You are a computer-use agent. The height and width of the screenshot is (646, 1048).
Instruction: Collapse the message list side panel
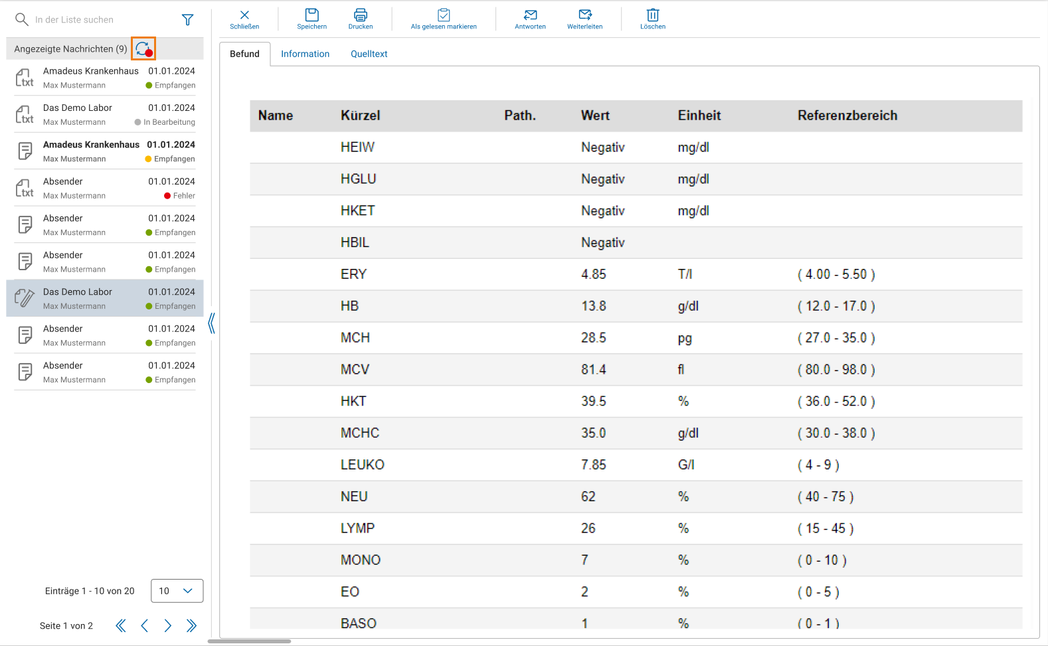pyautogui.click(x=211, y=323)
